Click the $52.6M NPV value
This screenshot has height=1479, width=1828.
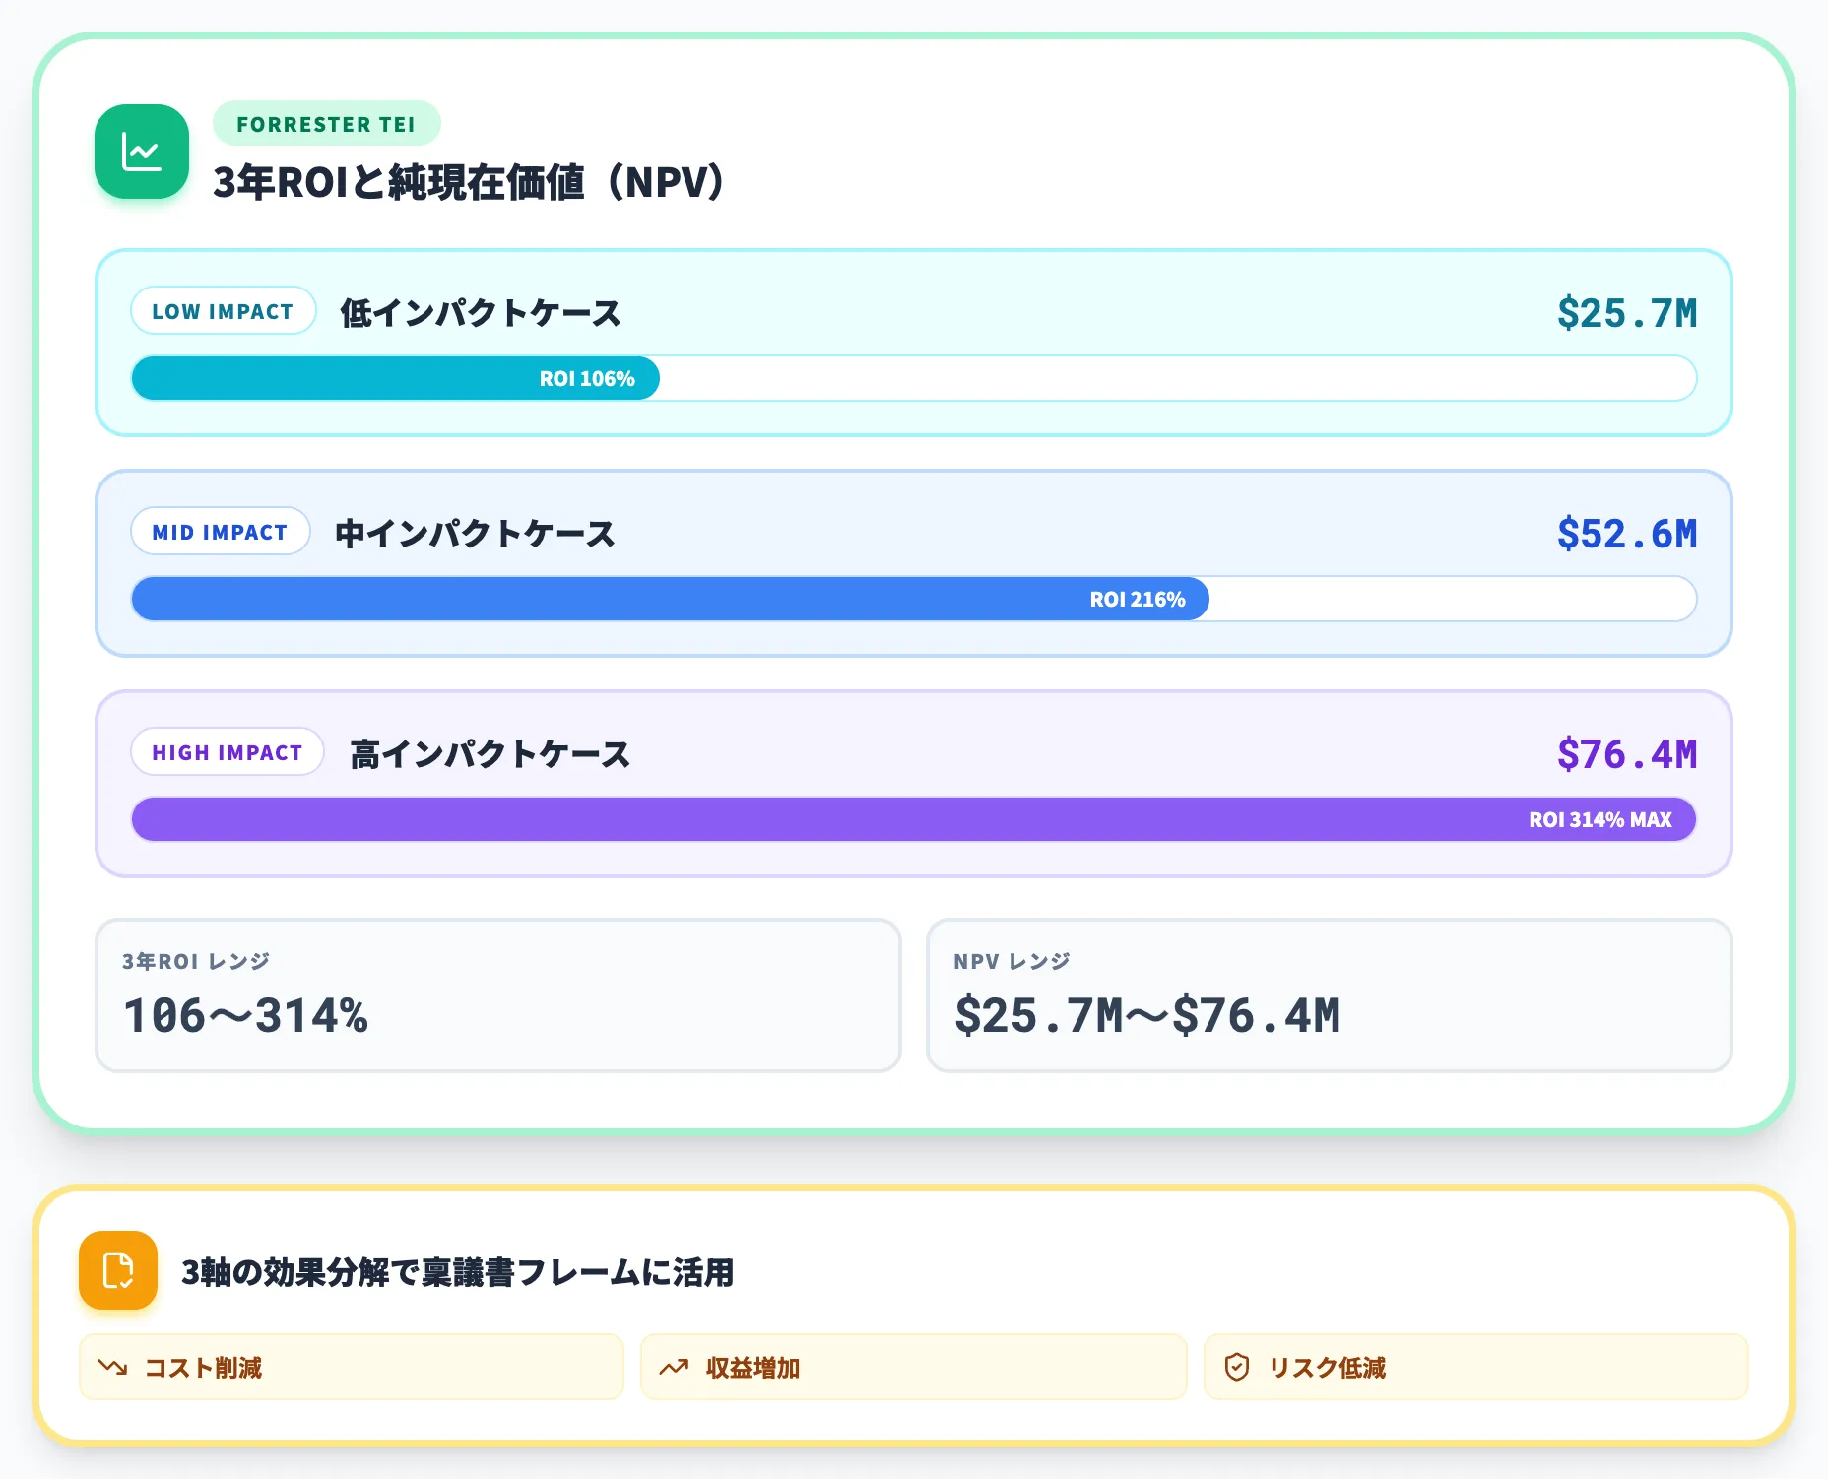pos(1627,534)
